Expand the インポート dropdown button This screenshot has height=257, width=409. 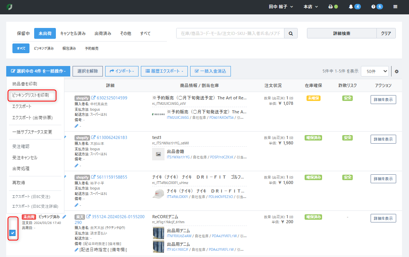point(121,71)
